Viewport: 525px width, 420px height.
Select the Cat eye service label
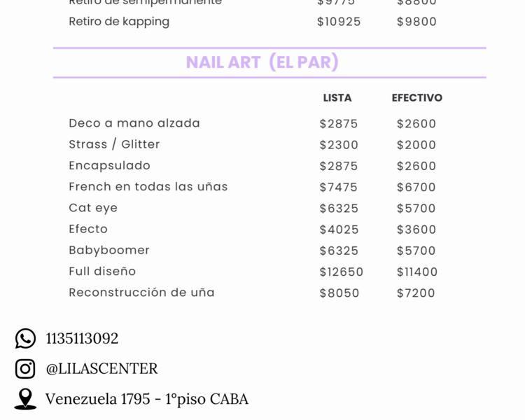coord(93,208)
